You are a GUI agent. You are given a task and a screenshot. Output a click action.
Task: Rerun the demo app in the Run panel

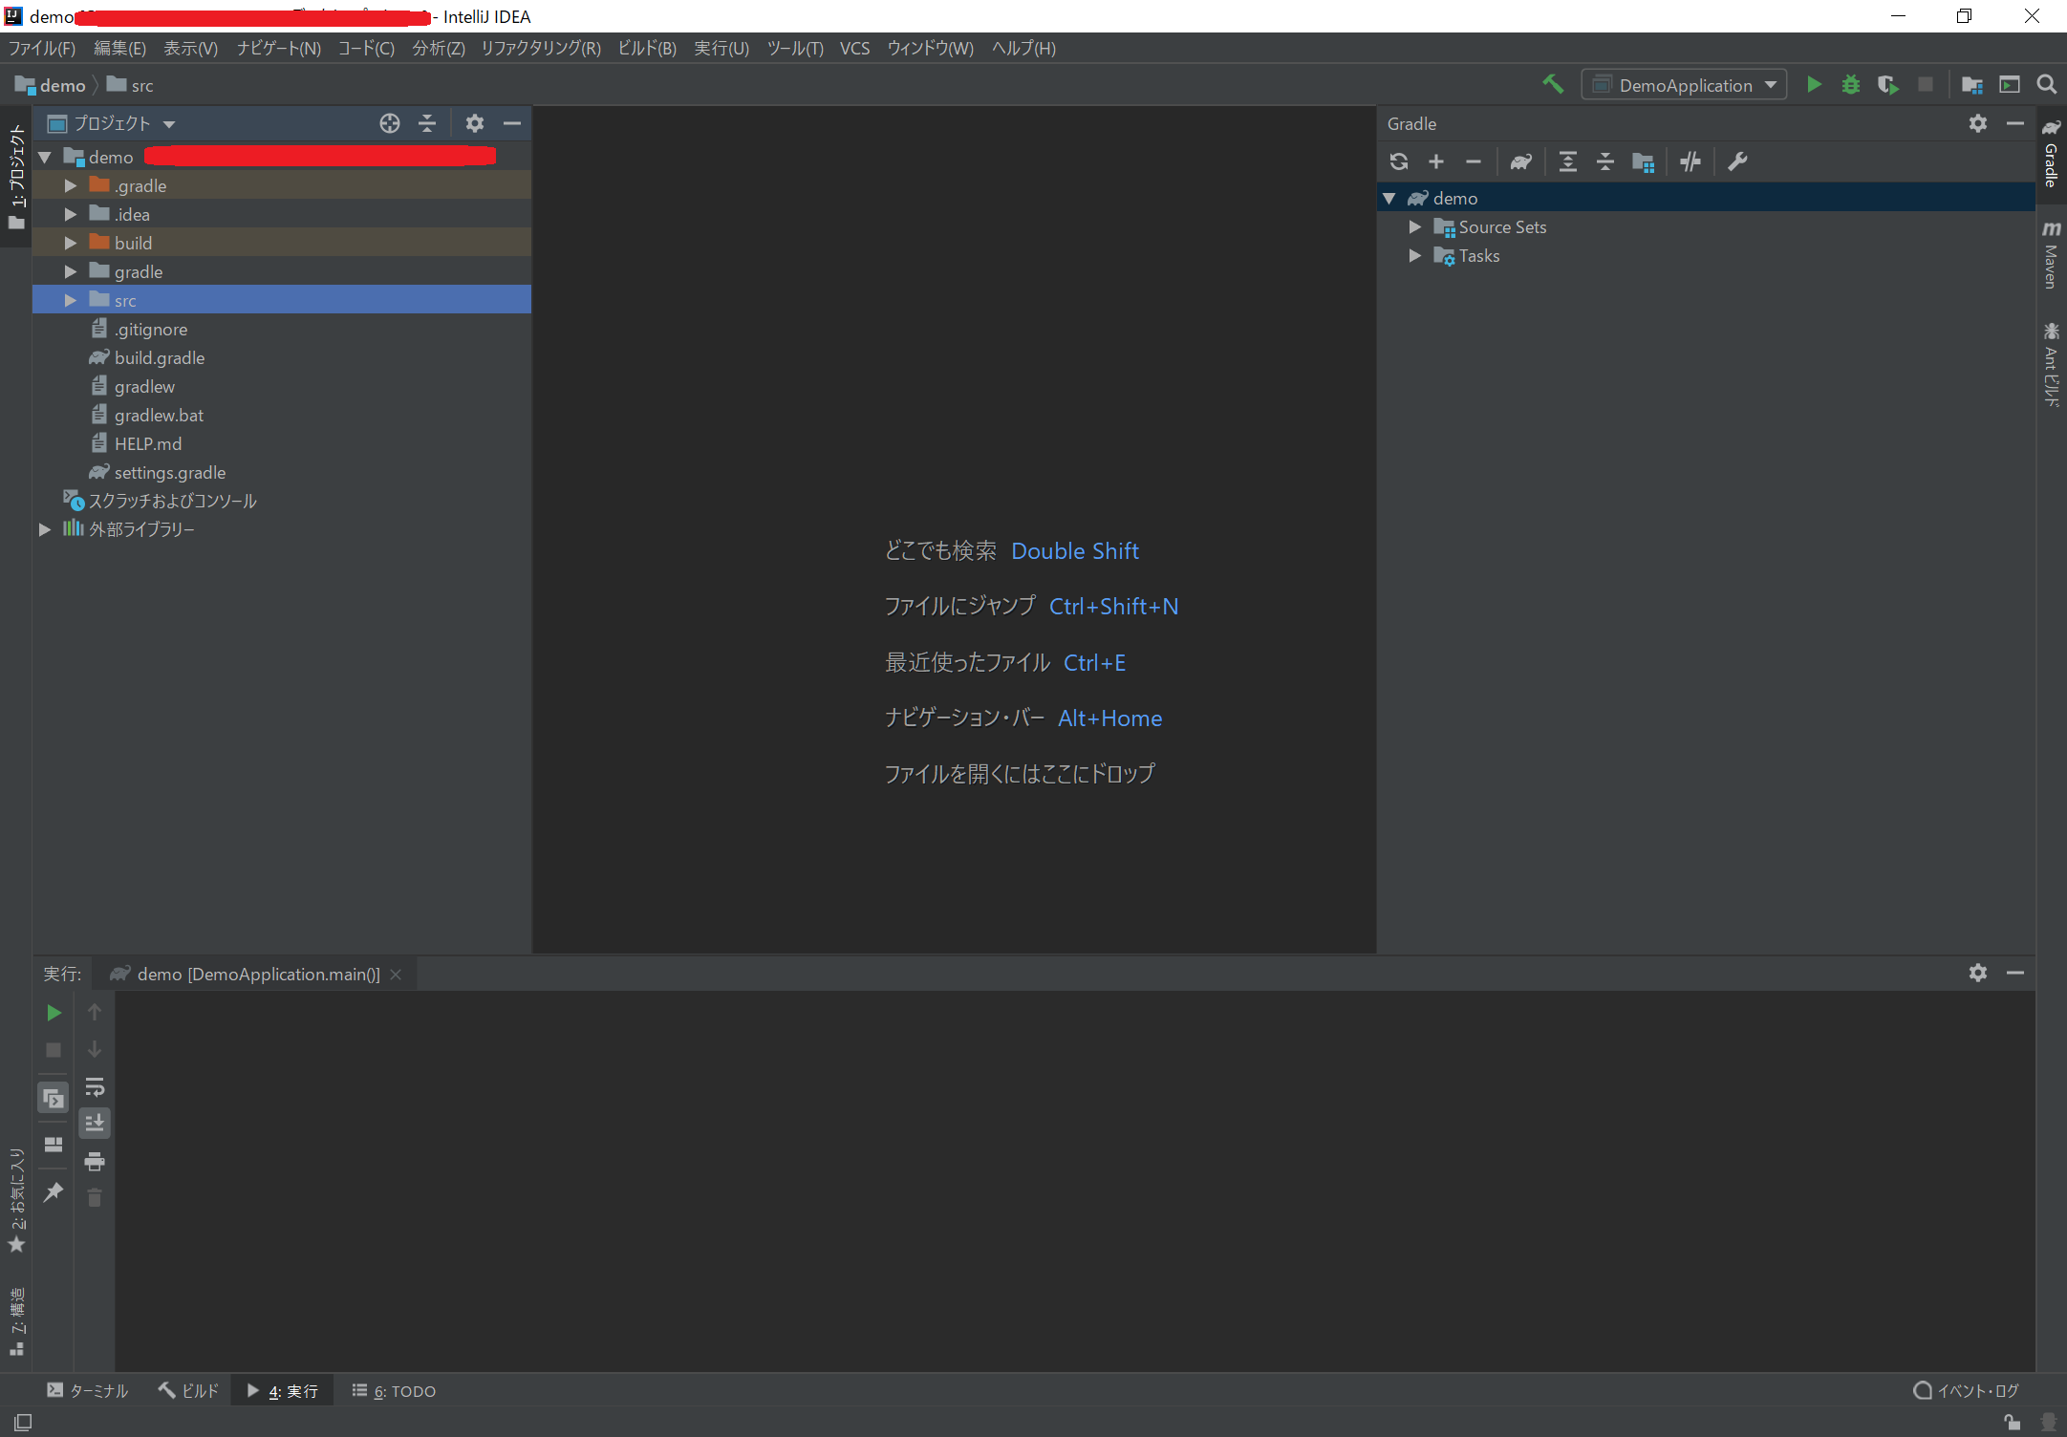(54, 1012)
